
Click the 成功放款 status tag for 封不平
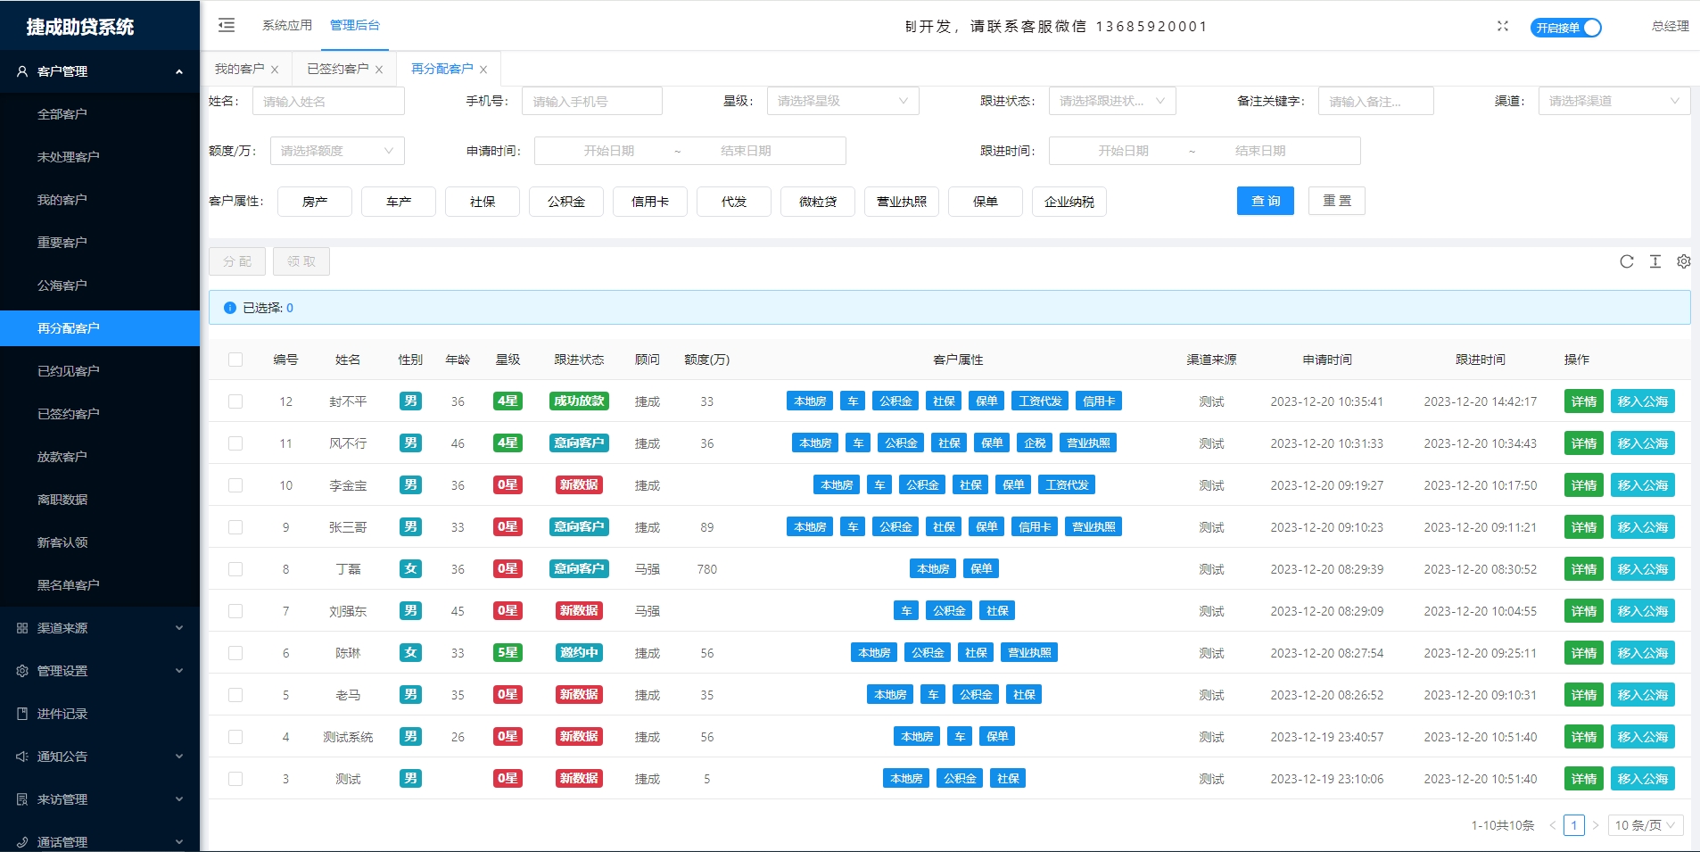point(580,401)
